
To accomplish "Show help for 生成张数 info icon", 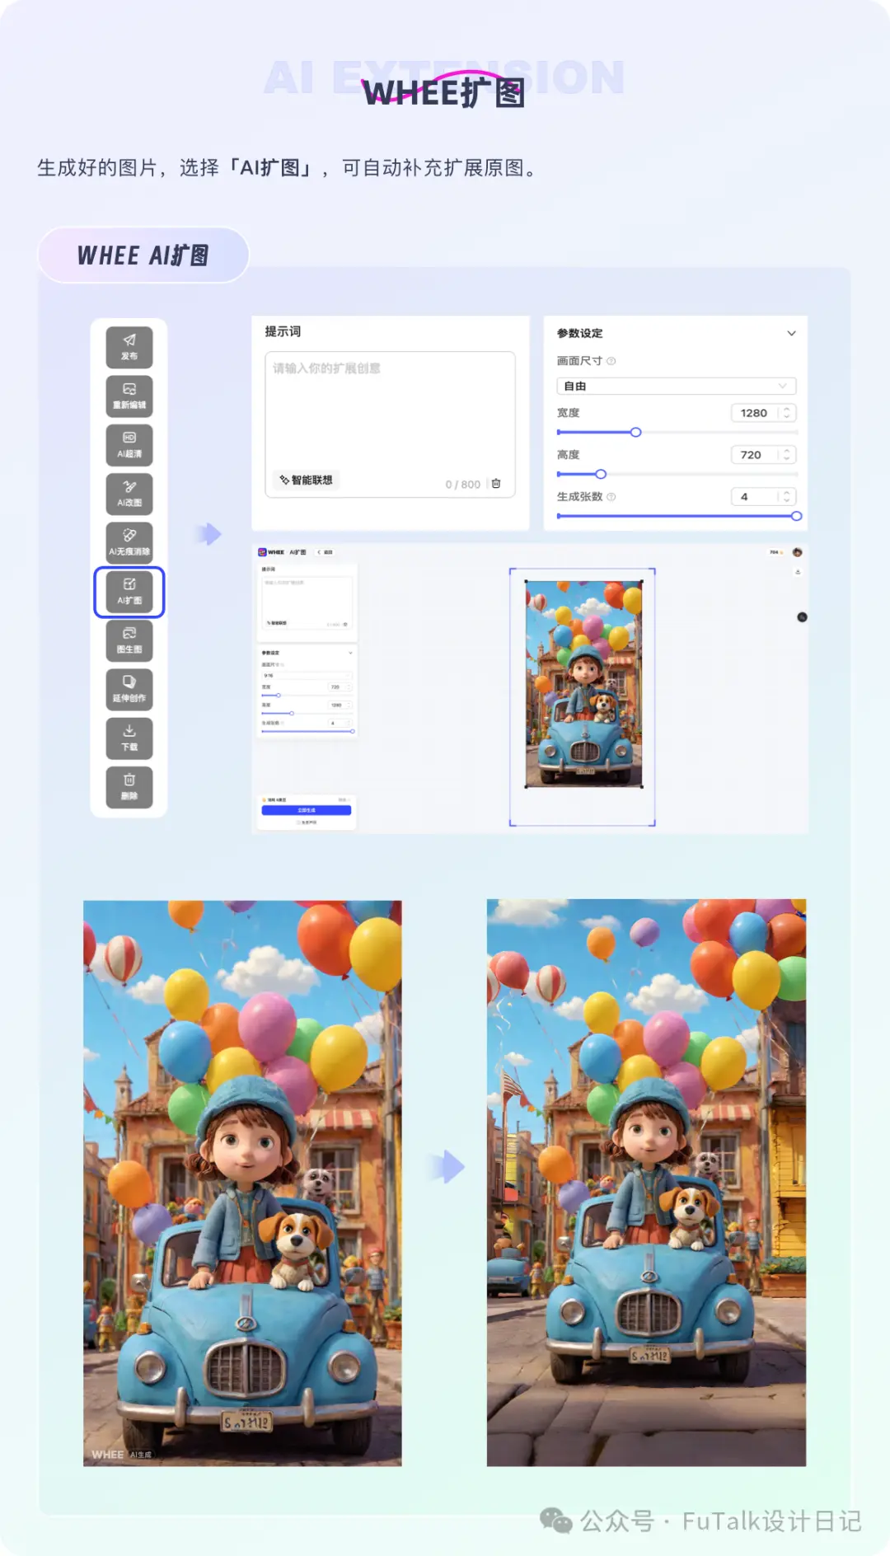I will [611, 497].
